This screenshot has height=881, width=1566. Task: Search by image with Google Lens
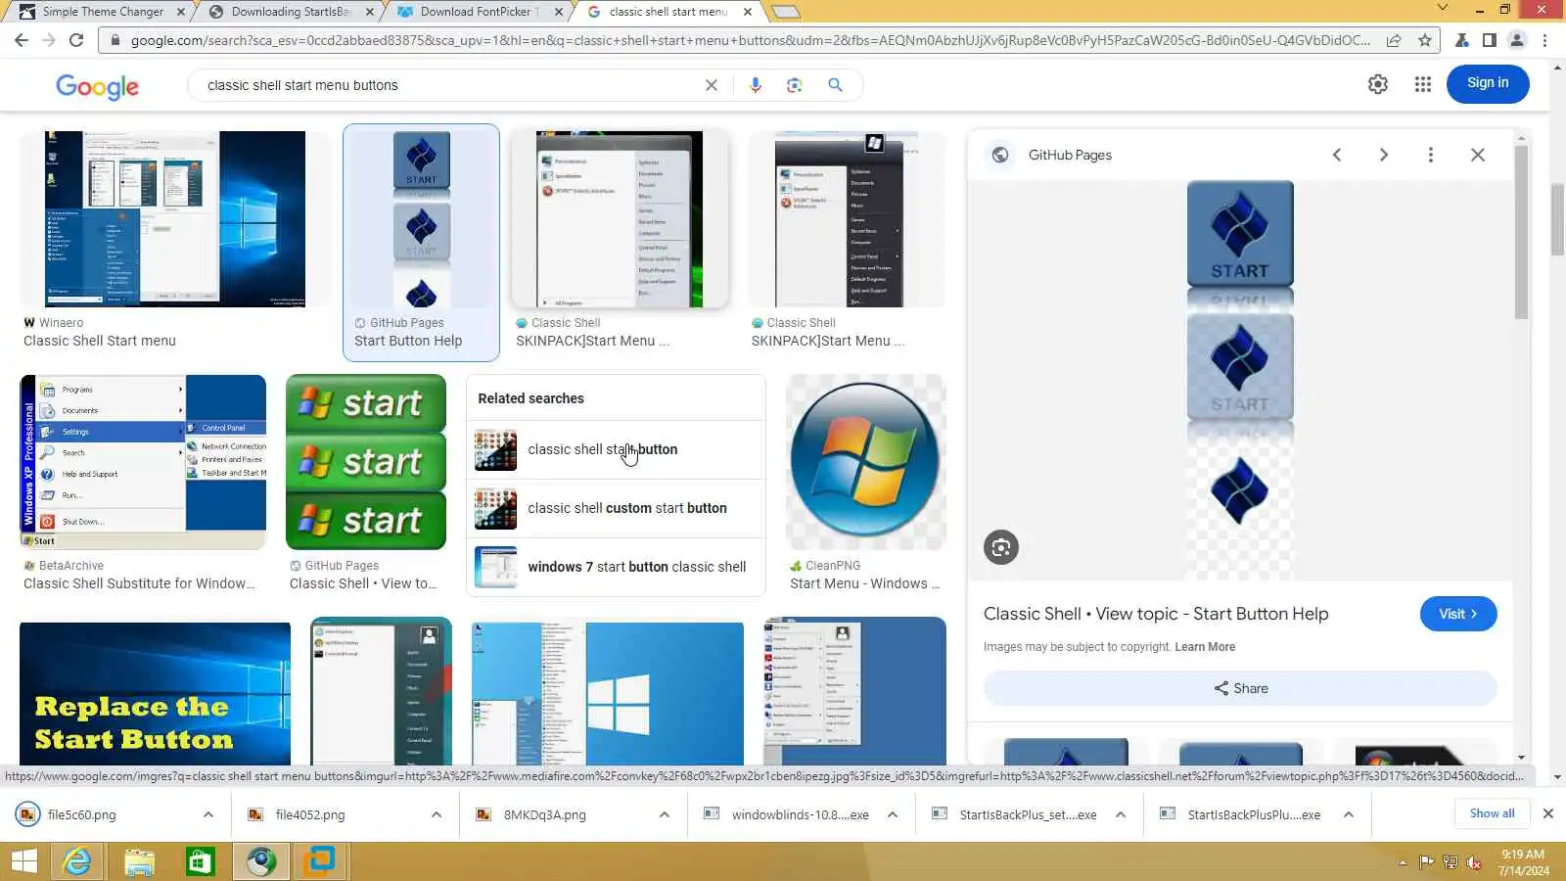795,85
